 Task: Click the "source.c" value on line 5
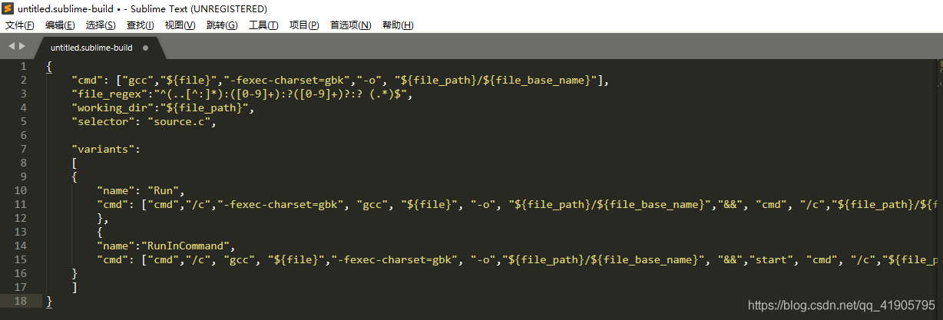point(178,121)
